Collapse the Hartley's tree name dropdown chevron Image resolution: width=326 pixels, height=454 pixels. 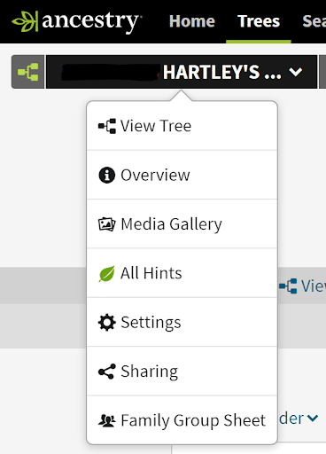click(x=296, y=72)
